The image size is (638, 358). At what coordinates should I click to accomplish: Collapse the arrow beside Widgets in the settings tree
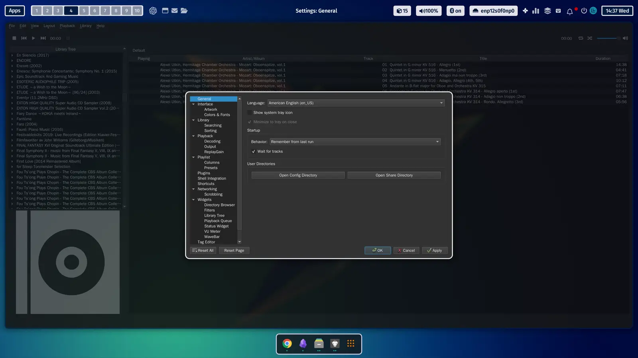point(193,200)
